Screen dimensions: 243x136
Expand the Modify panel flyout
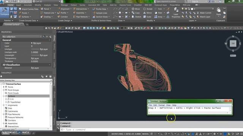click(x=151, y=20)
